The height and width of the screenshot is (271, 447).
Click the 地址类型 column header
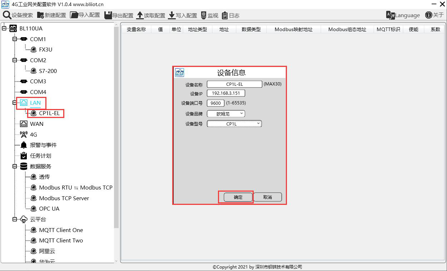pyautogui.click(x=198, y=29)
